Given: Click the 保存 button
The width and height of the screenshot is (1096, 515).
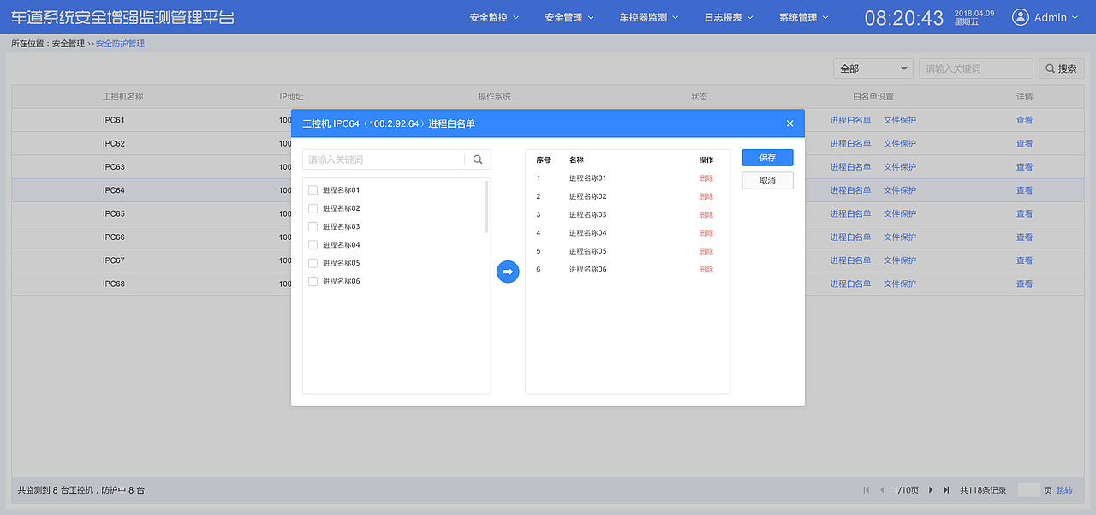Looking at the screenshot, I should [x=767, y=158].
